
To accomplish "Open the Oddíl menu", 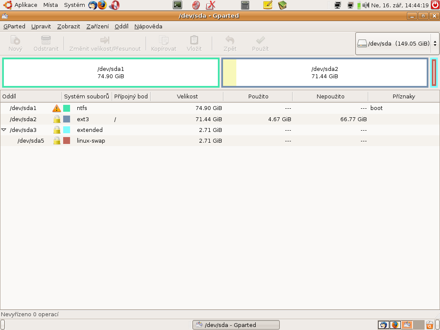I will [121, 26].
